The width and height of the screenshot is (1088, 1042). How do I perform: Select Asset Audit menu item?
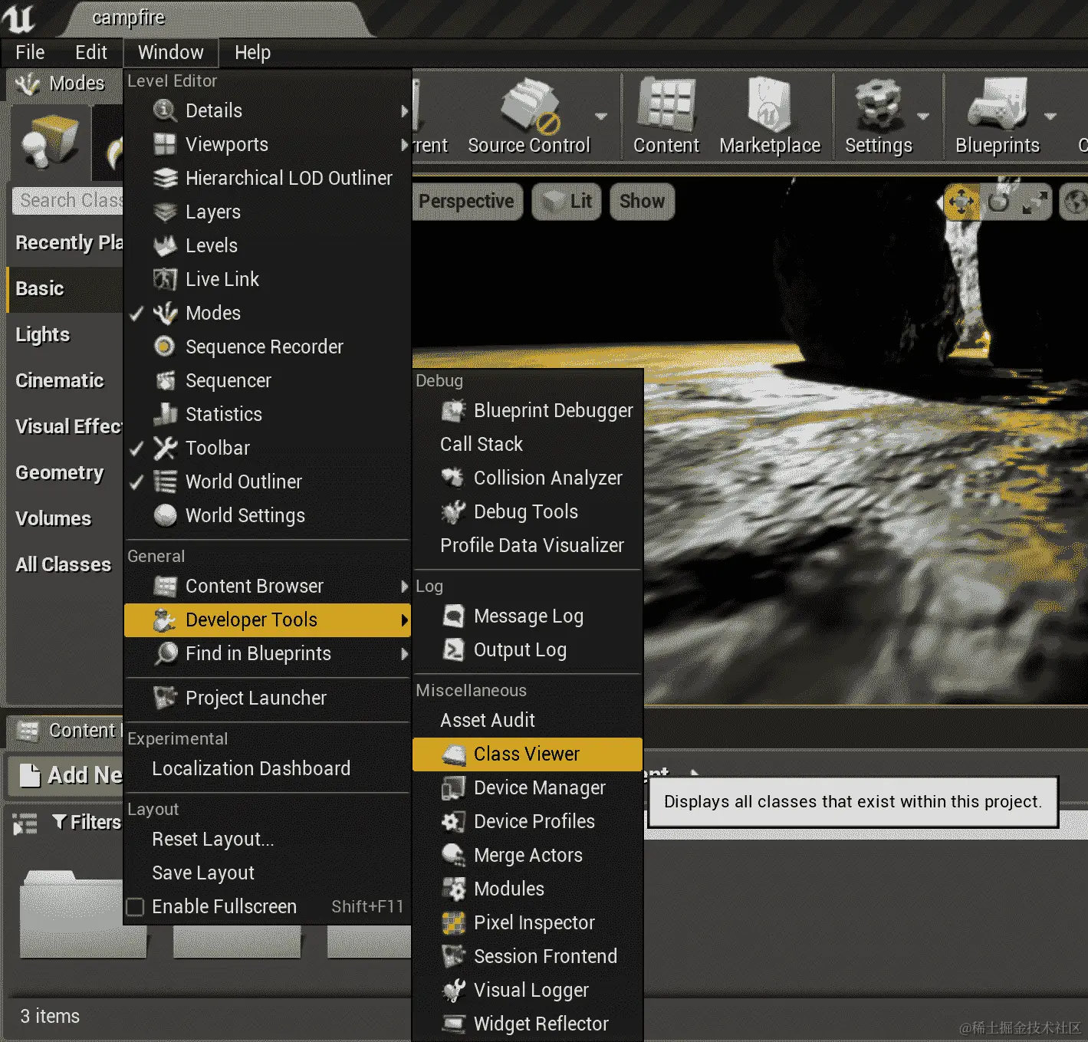[x=528, y=720]
